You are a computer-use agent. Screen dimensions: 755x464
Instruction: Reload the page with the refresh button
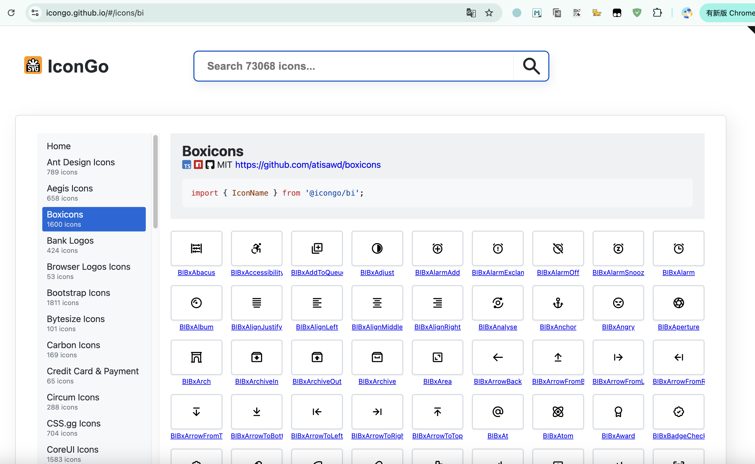[11, 13]
